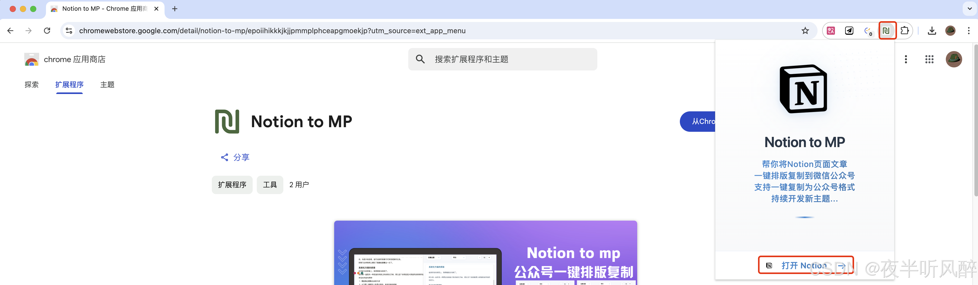Open the Chrome profile avatar in toolbar

point(950,31)
